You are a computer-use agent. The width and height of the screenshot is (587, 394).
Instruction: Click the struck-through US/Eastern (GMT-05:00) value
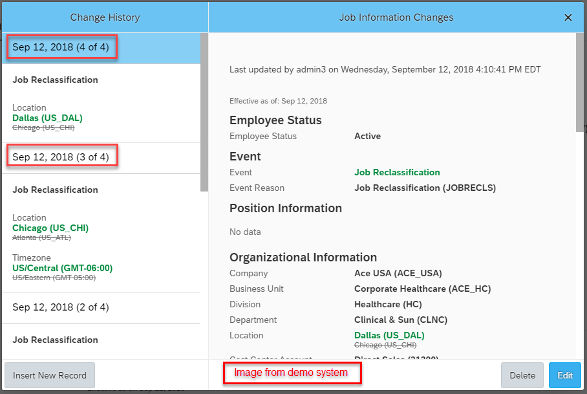click(54, 278)
